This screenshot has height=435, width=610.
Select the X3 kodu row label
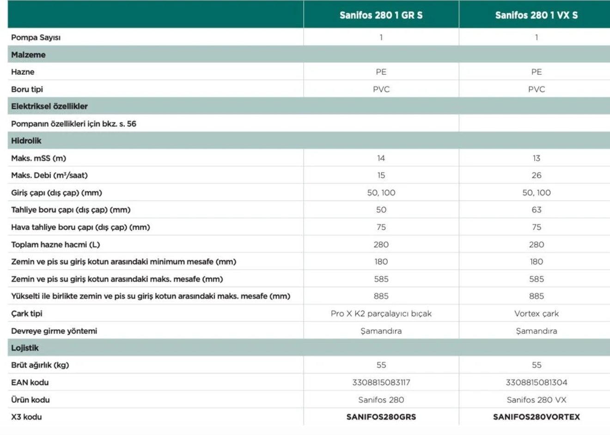pyautogui.click(x=26, y=417)
